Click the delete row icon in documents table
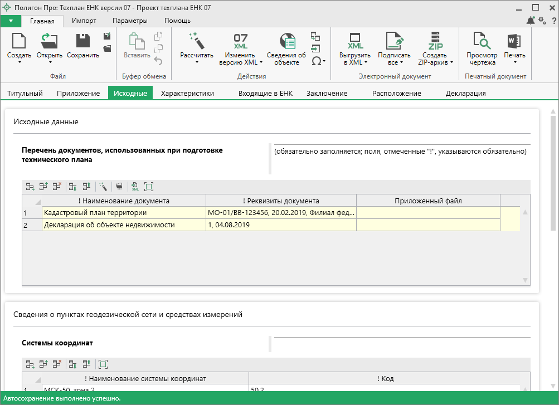The height and width of the screenshot is (405, 559). (56, 187)
